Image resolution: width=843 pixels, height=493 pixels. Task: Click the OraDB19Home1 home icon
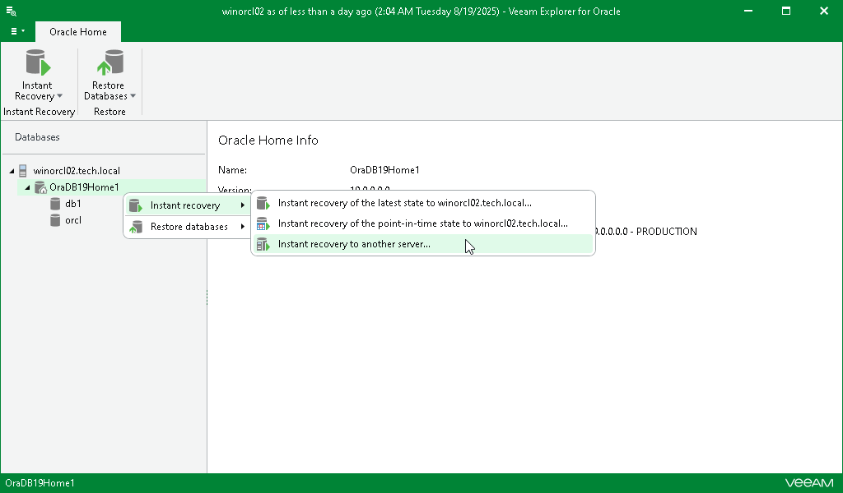coord(40,187)
